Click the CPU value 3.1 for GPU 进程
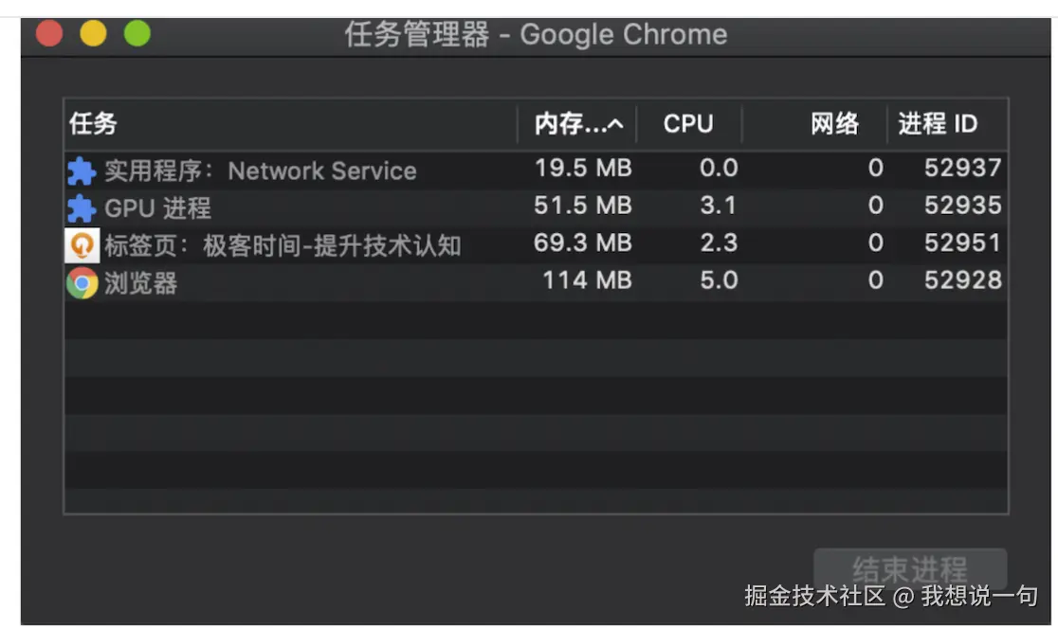This screenshot has height=628, width=1058. (x=720, y=206)
